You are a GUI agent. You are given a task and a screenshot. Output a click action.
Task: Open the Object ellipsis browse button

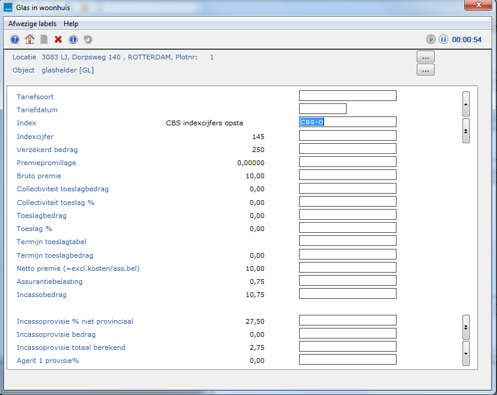[426, 70]
